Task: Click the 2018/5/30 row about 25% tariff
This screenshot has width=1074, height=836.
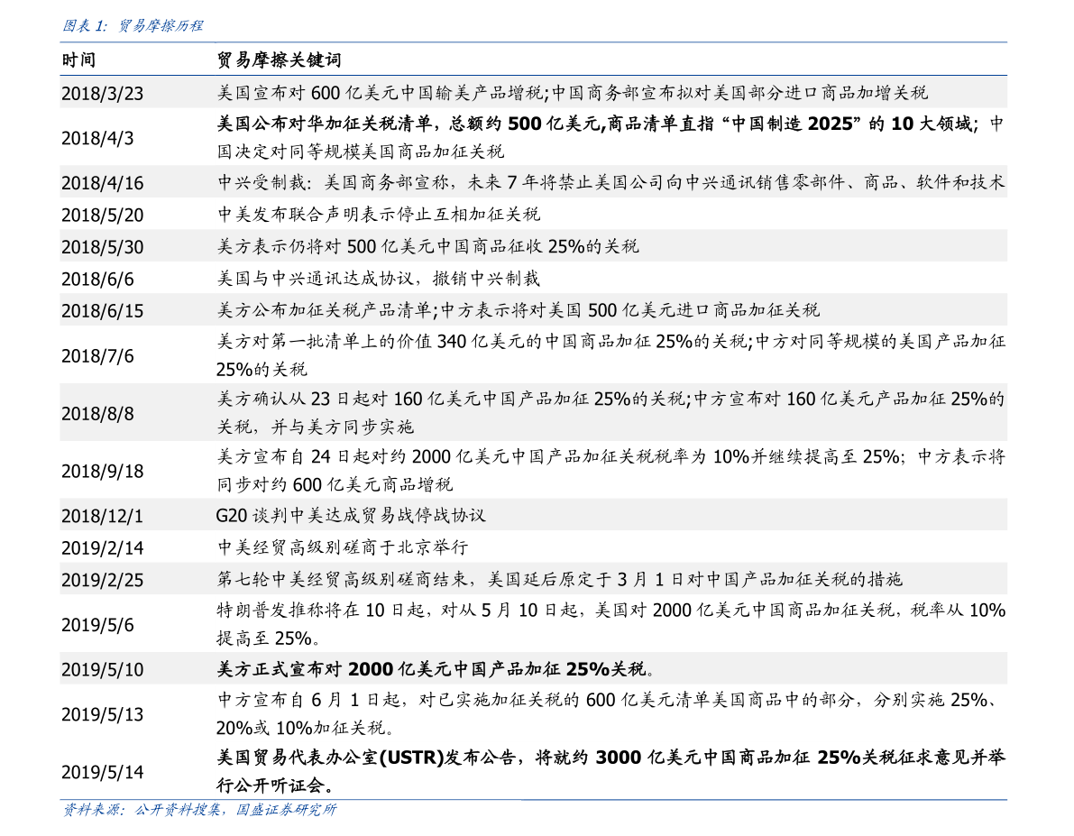Action: coord(427,247)
